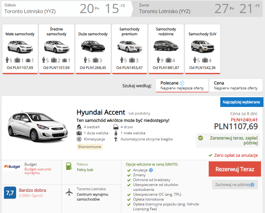The width and height of the screenshot is (265, 213).
Task: Click the snowflake Klimatyzacja icon
Action: (79, 139)
